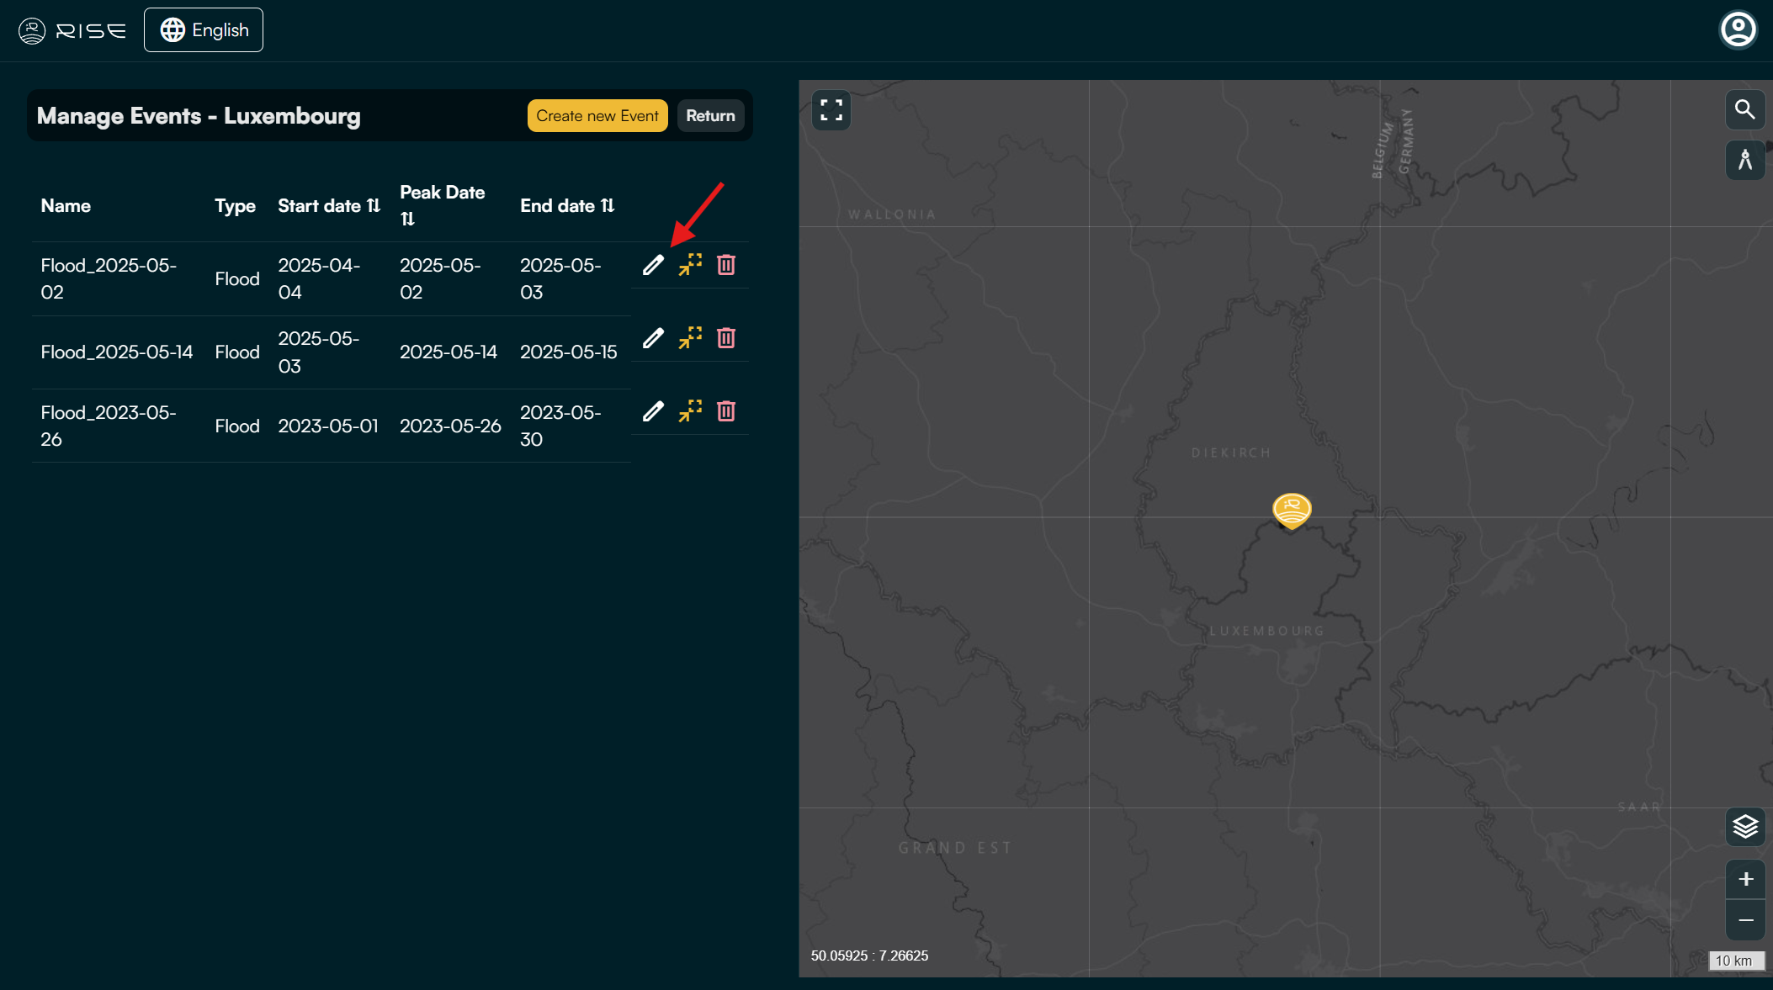Edit the Flood_2023-05-26 event with the pencil icon

[x=653, y=411]
